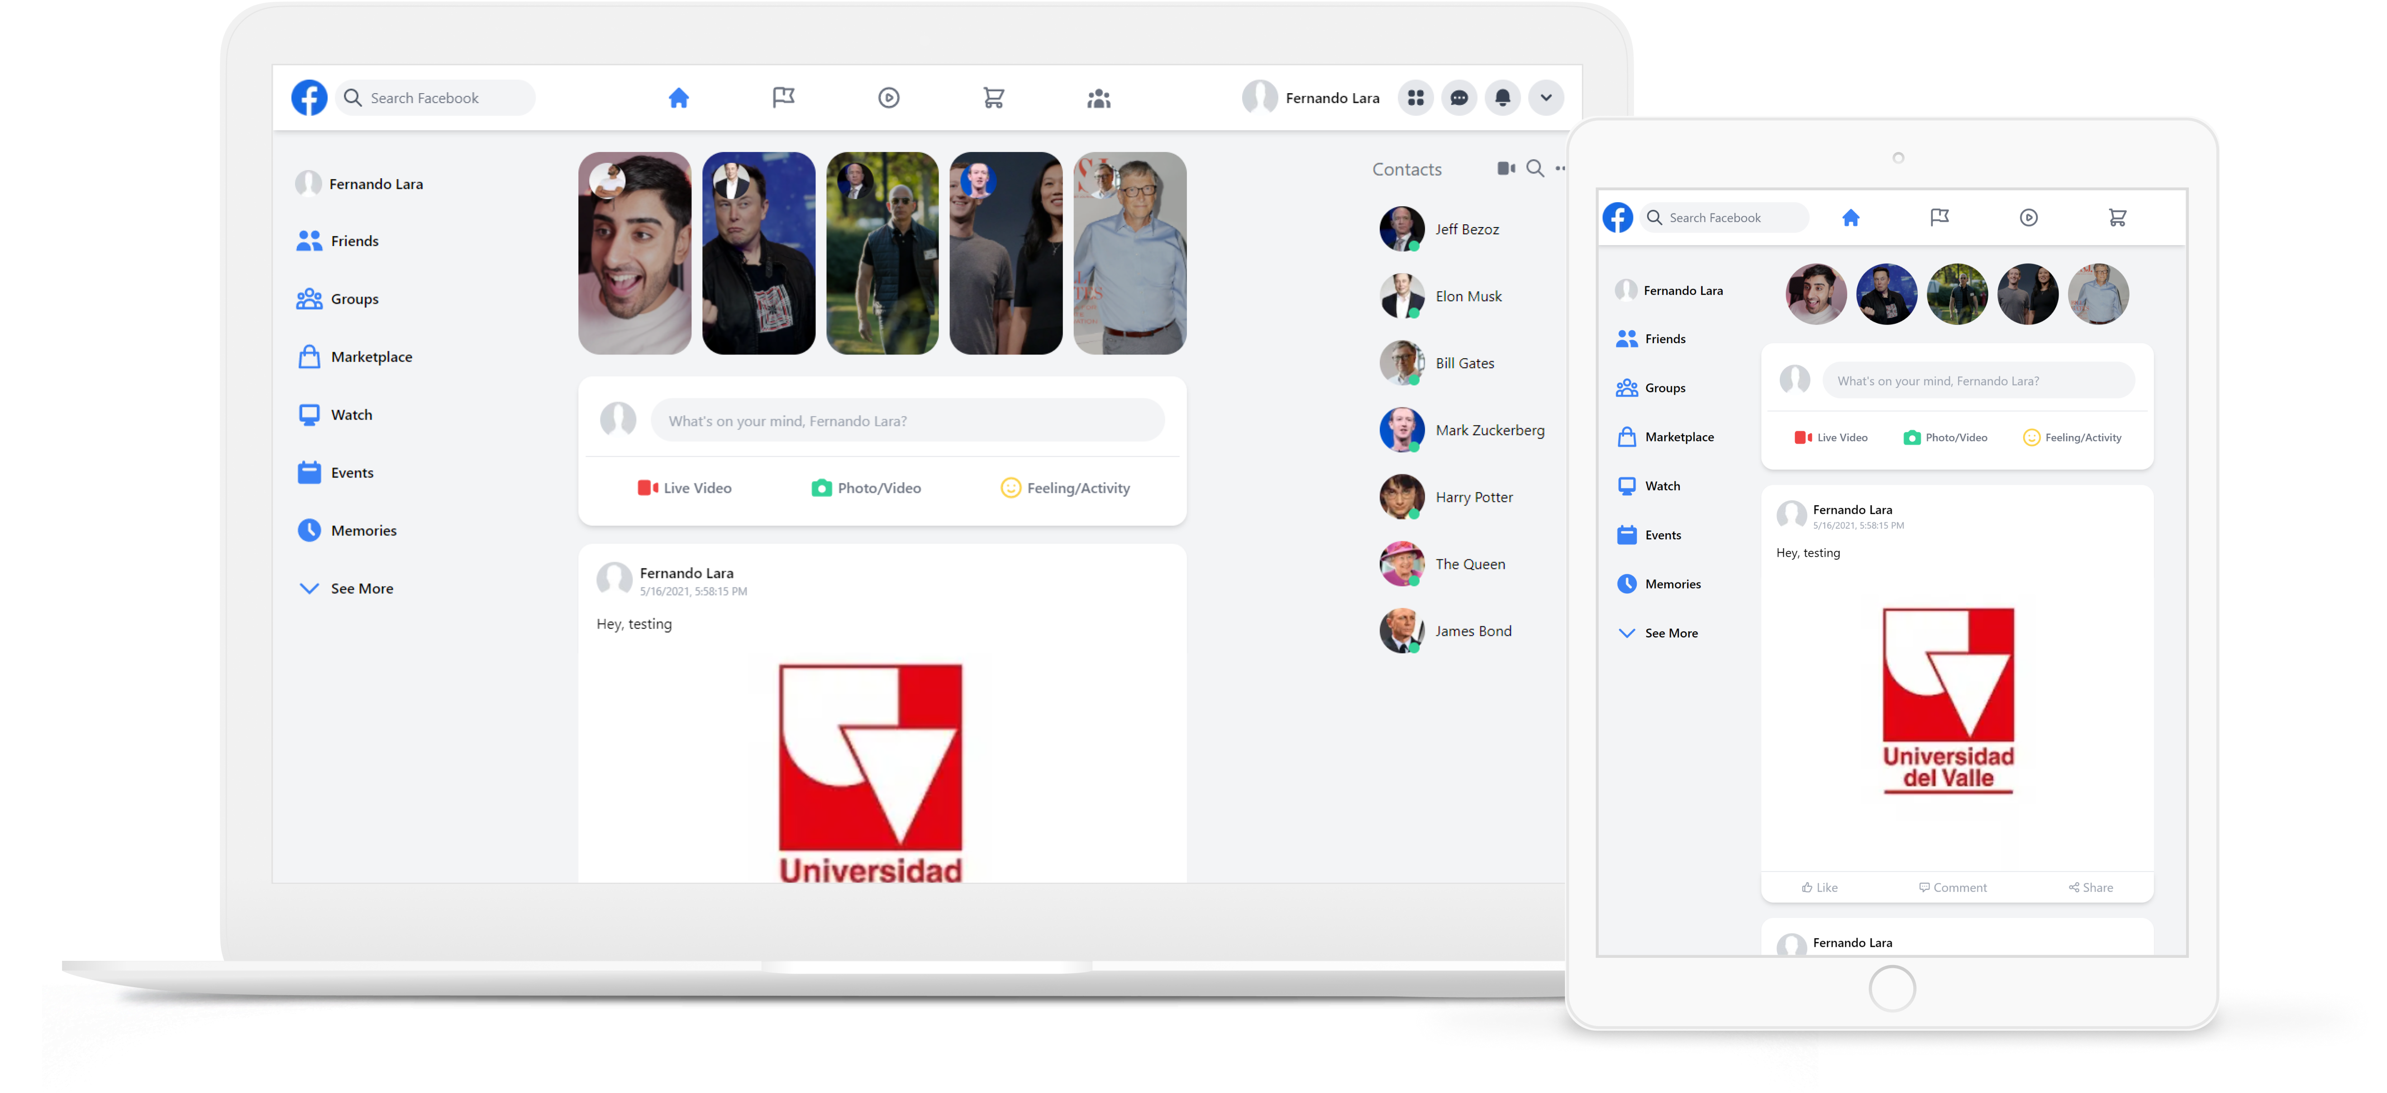Open the apps grid menu icon
The height and width of the screenshot is (1093, 2387).
pos(1415,97)
